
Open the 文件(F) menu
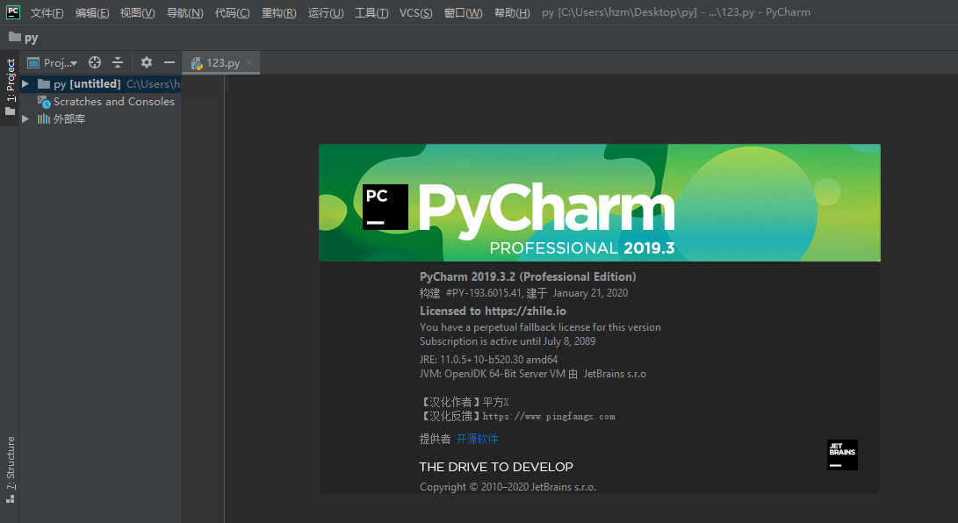(x=47, y=12)
